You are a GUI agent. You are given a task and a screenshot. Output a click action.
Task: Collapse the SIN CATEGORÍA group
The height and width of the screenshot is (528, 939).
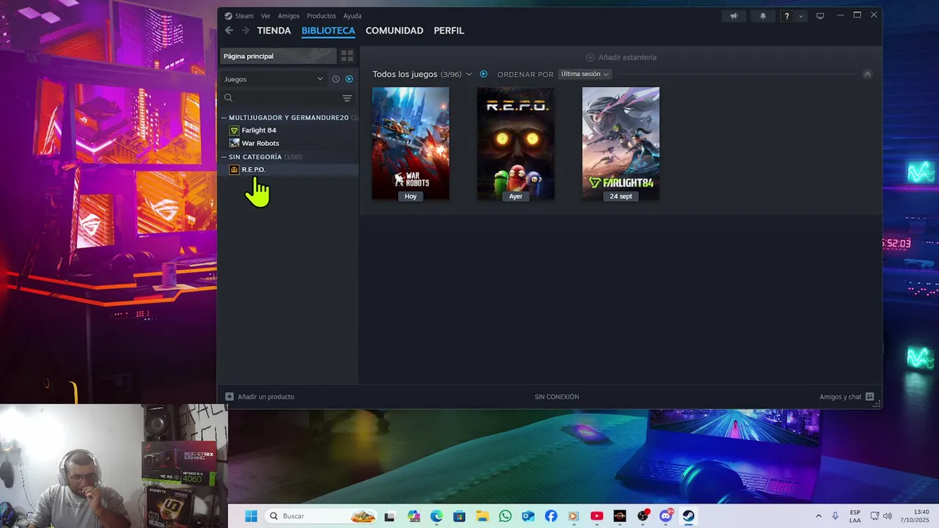tap(224, 157)
